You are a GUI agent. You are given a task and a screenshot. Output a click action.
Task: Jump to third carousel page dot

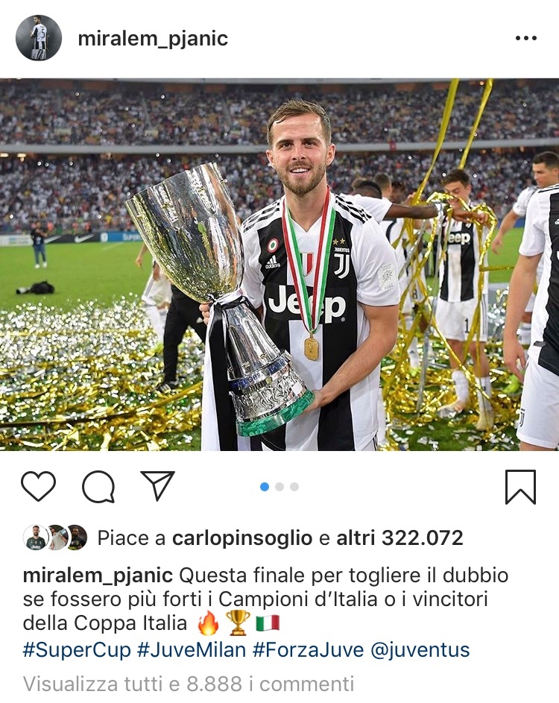pyautogui.click(x=294, y=487)
